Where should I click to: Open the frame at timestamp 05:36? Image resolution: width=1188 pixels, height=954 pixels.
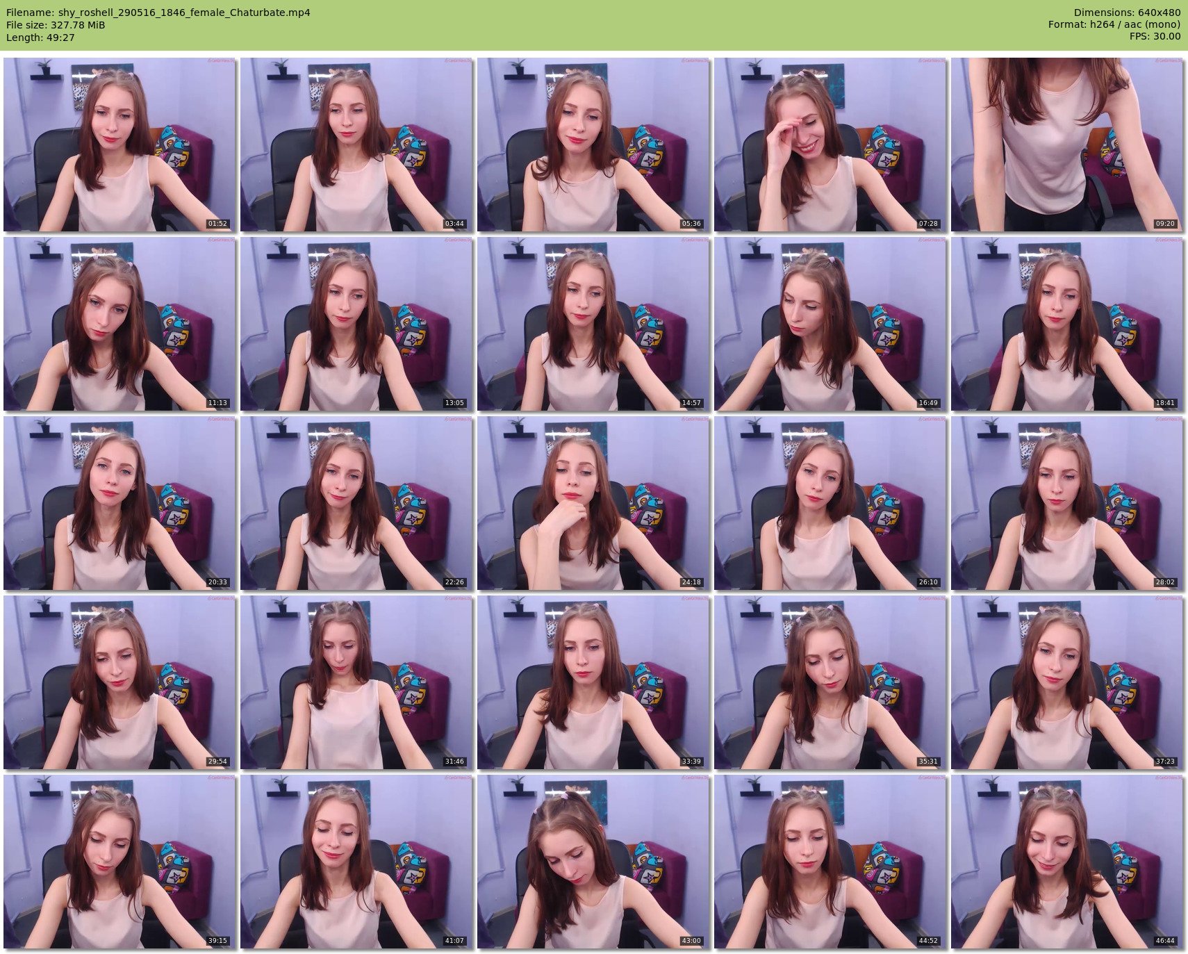click(x=593, y=145)
